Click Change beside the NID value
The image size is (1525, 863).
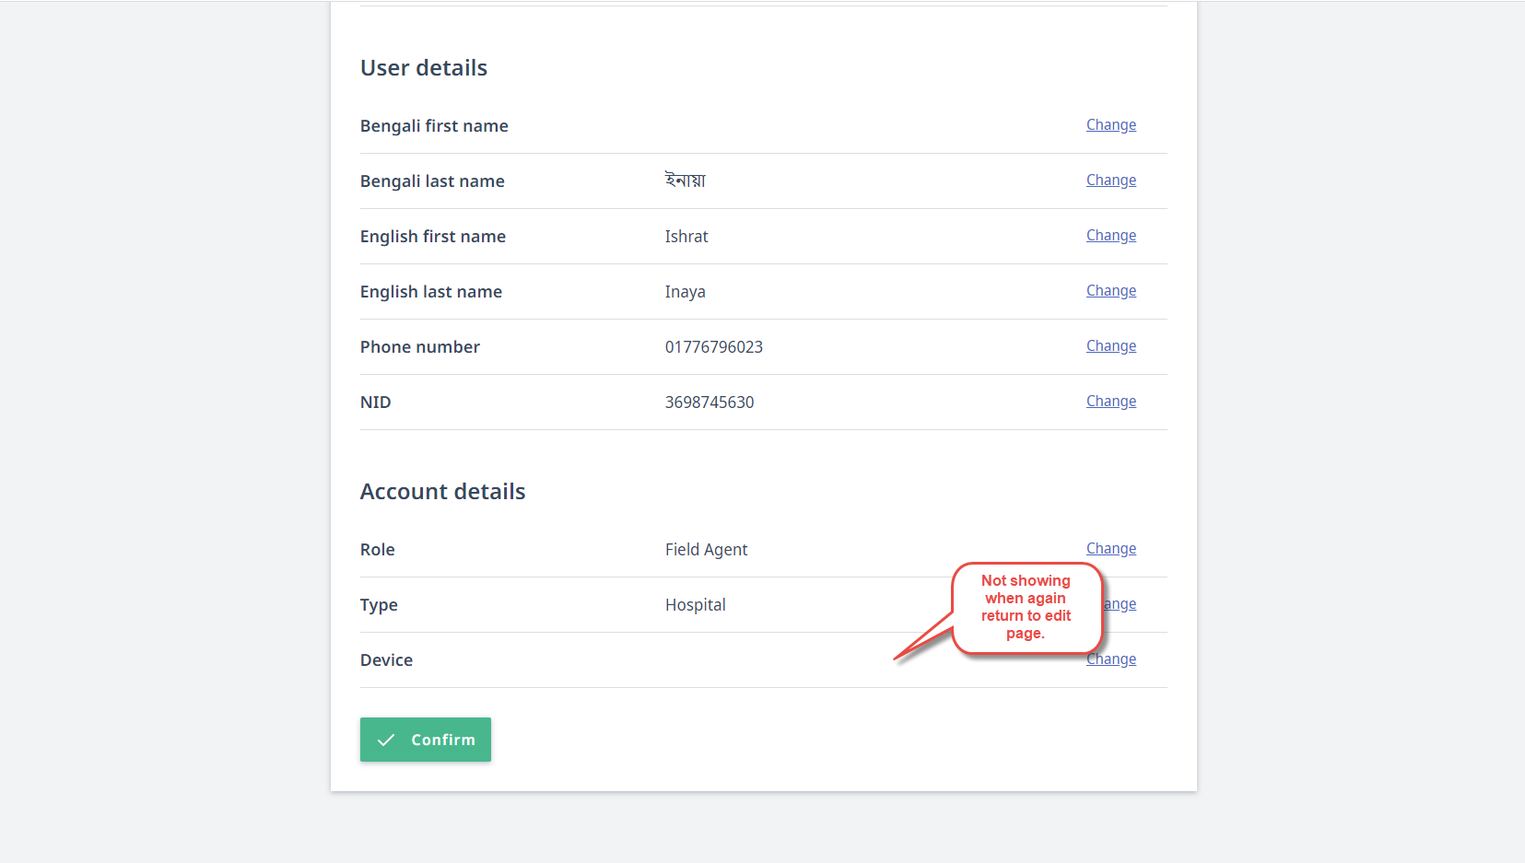point(1110,401)
